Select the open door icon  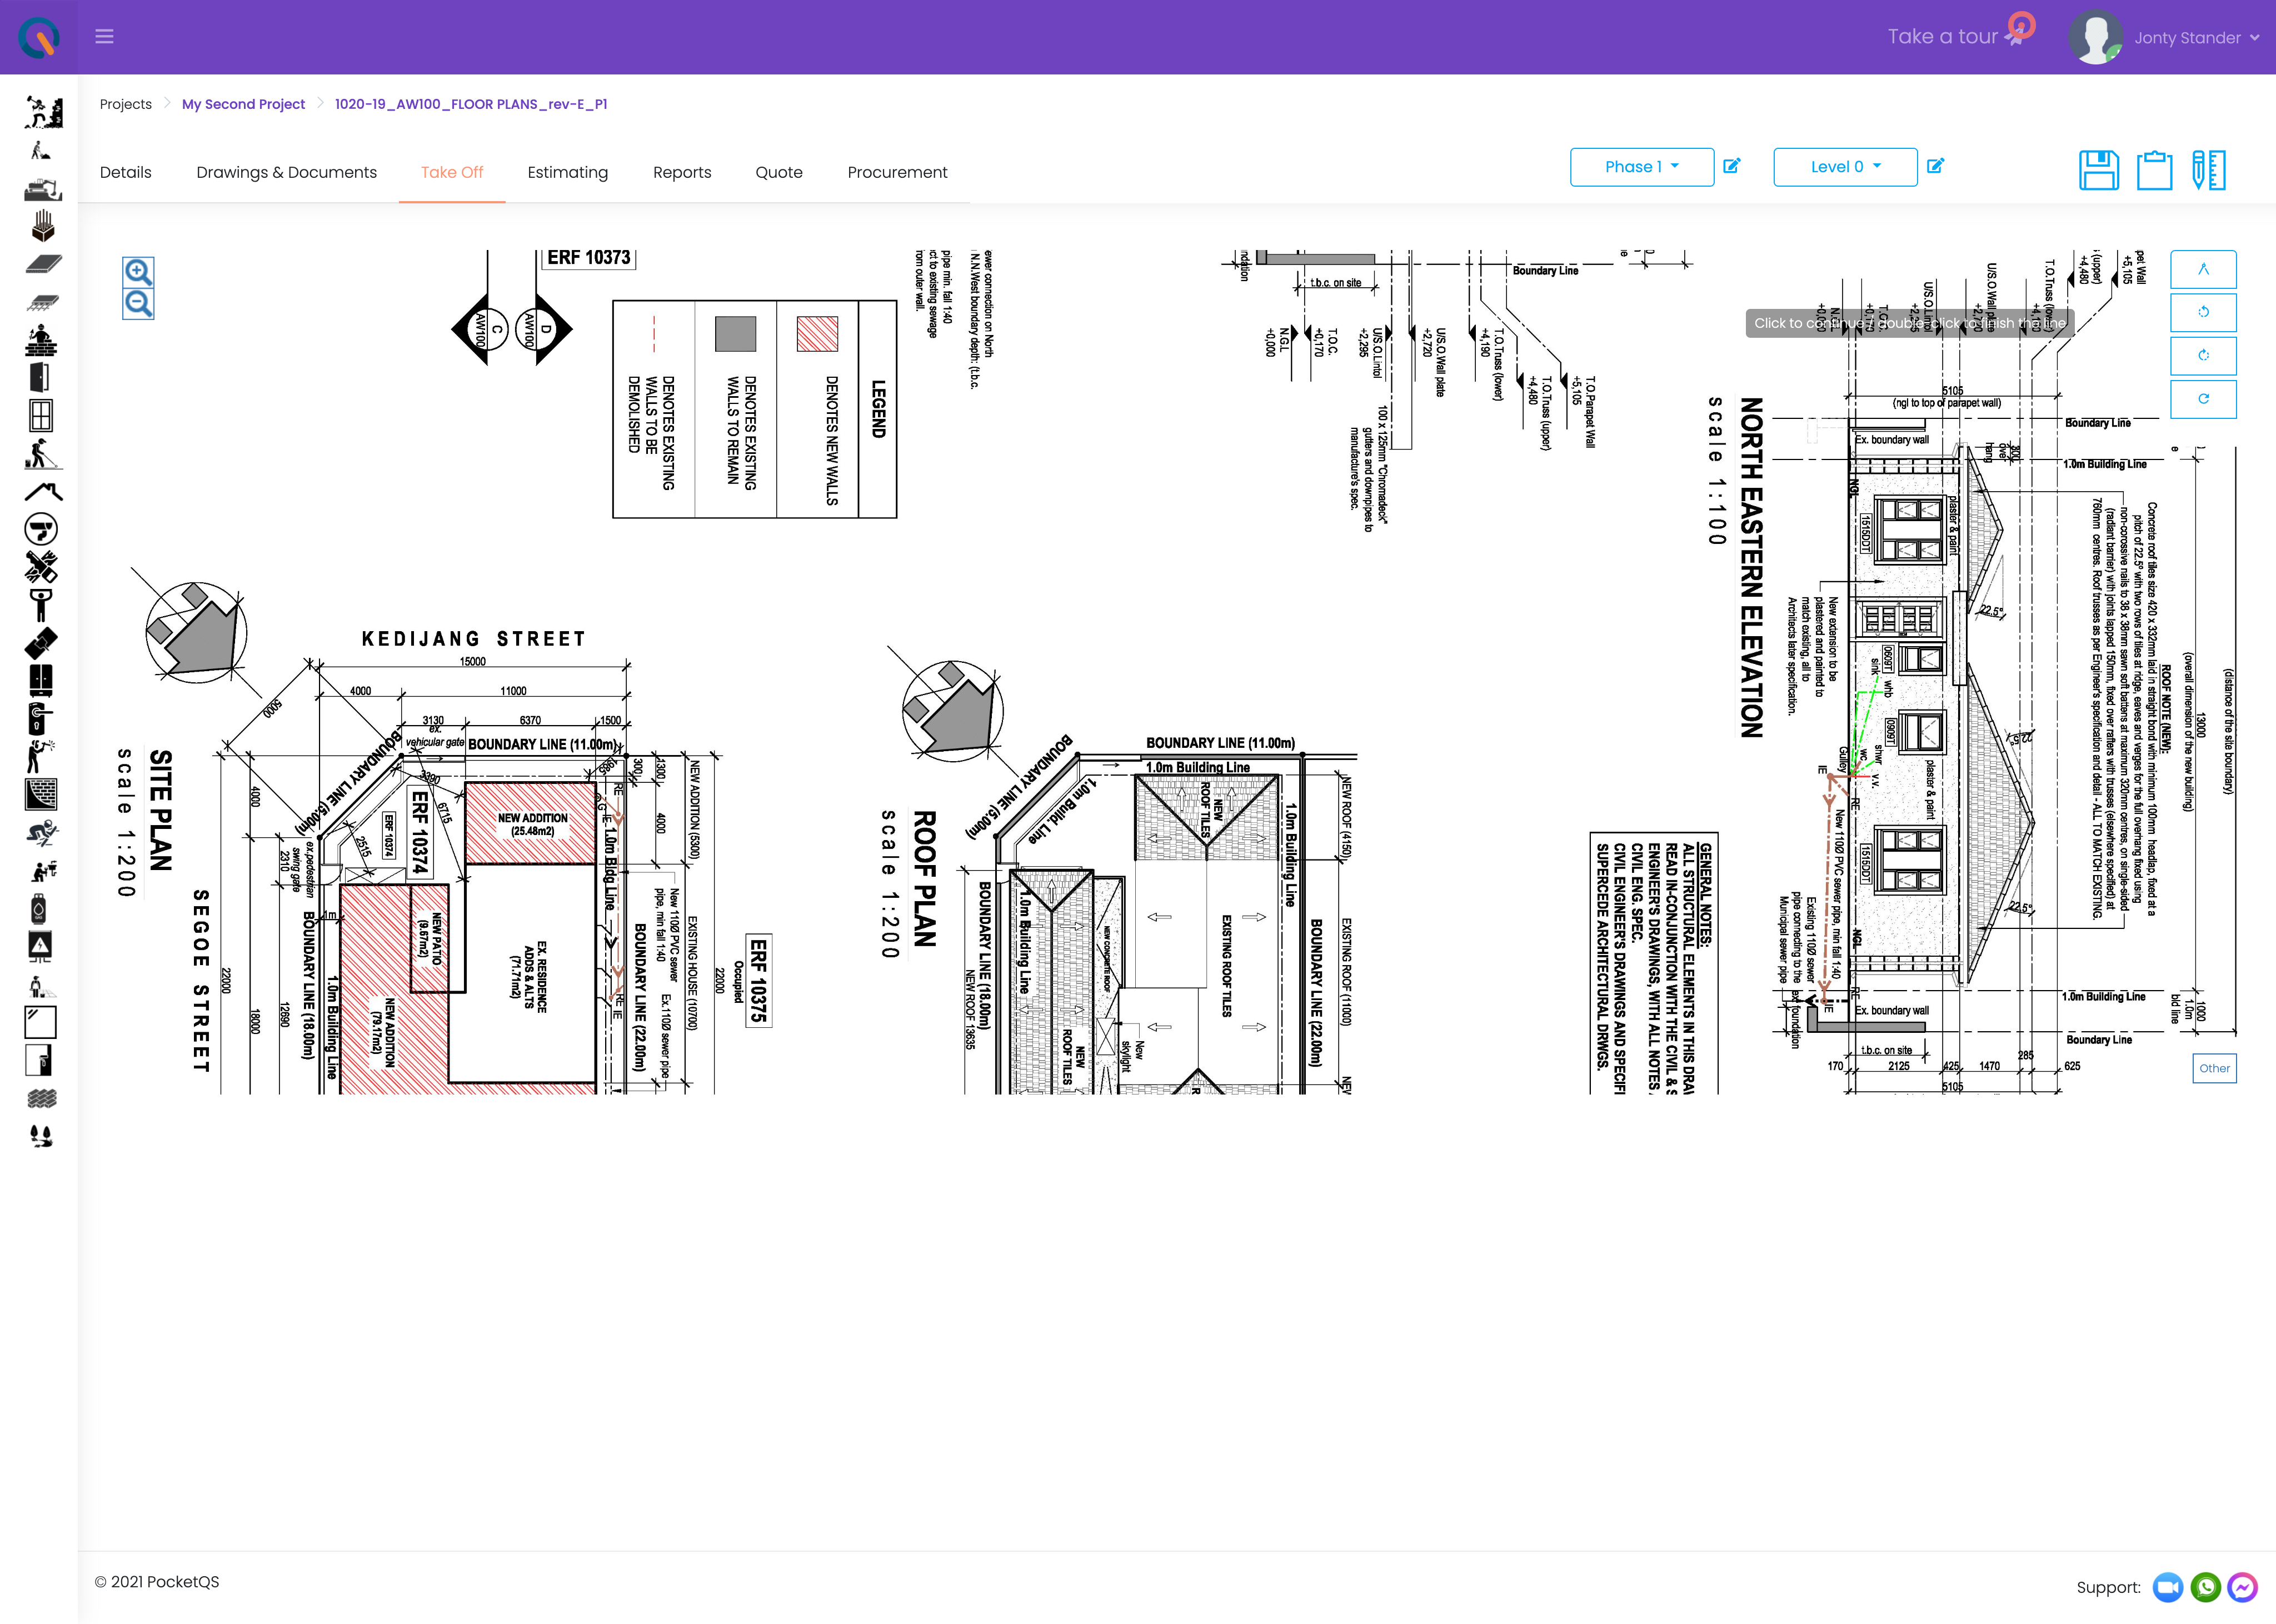pyautogui.click(x=40, y=378)
